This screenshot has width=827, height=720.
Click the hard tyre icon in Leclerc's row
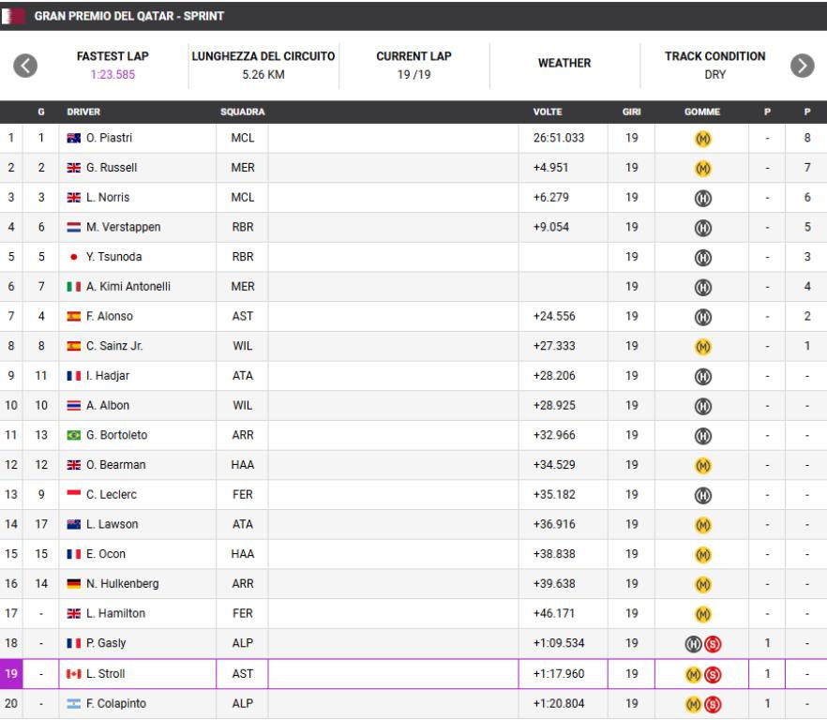702,495
